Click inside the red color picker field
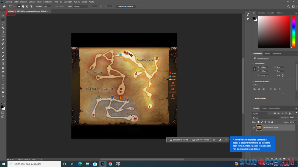298x167 pixels. 274,32
